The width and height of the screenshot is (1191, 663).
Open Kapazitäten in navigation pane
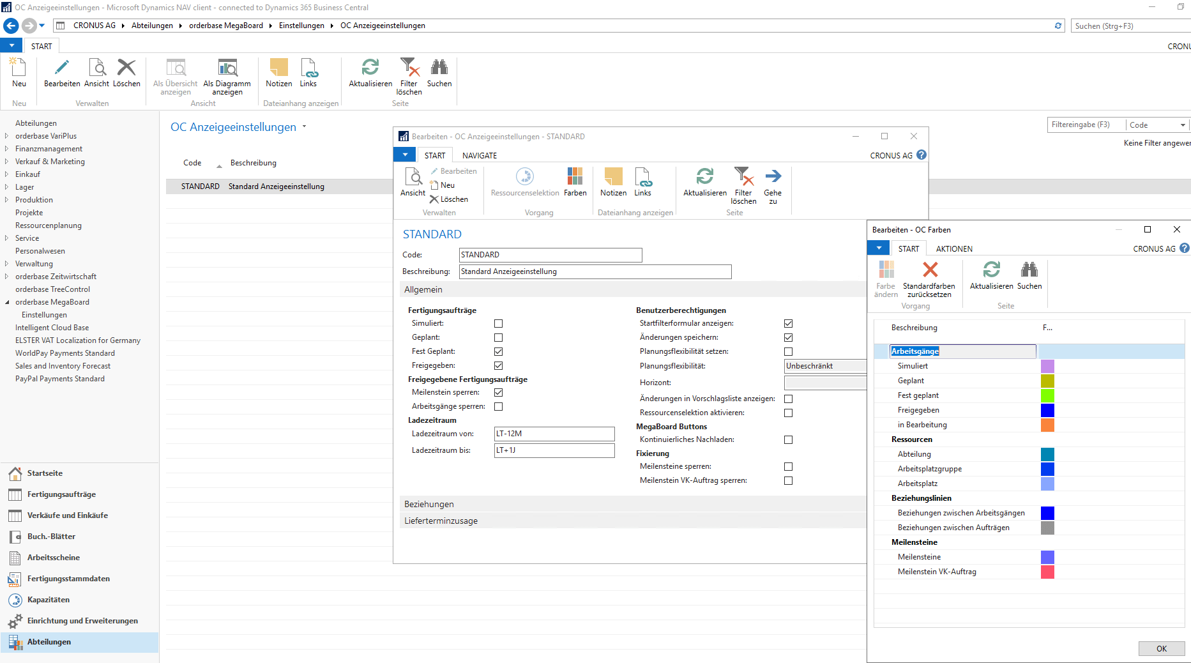pyautogui.click(x=49, y=600)
